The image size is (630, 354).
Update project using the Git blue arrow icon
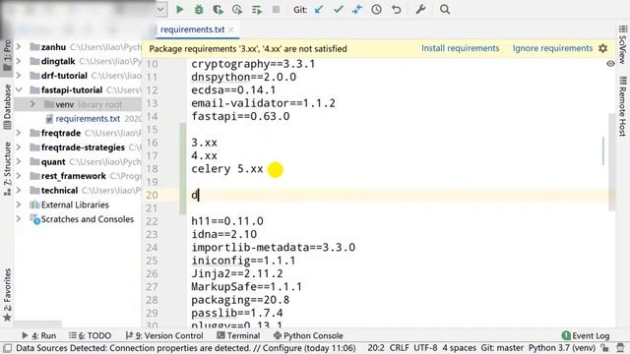coord(319,9)
